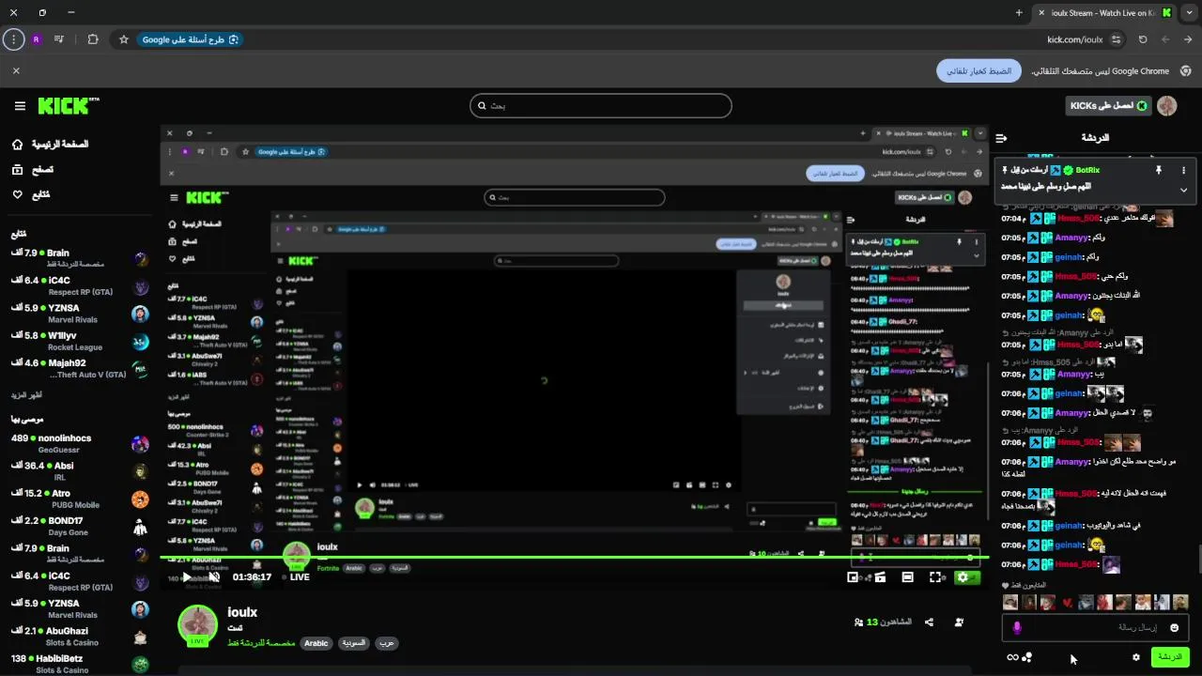Open pinned message more options
The height and width of the screenshot is (676, 1202).
(1183, 170)
